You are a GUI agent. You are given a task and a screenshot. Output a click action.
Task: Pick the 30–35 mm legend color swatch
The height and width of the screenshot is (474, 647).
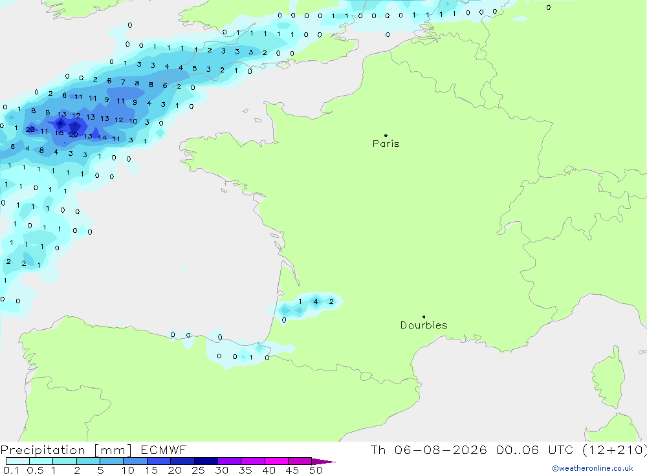pos(230,461)
